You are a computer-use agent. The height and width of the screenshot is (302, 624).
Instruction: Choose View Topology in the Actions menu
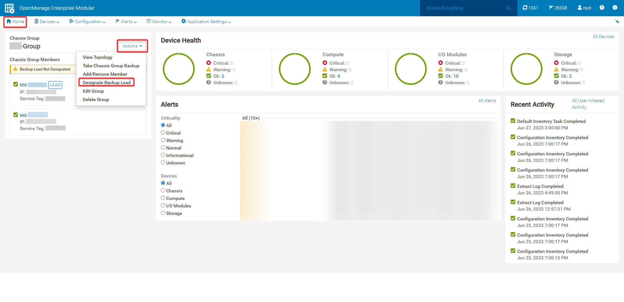[97, 57]
